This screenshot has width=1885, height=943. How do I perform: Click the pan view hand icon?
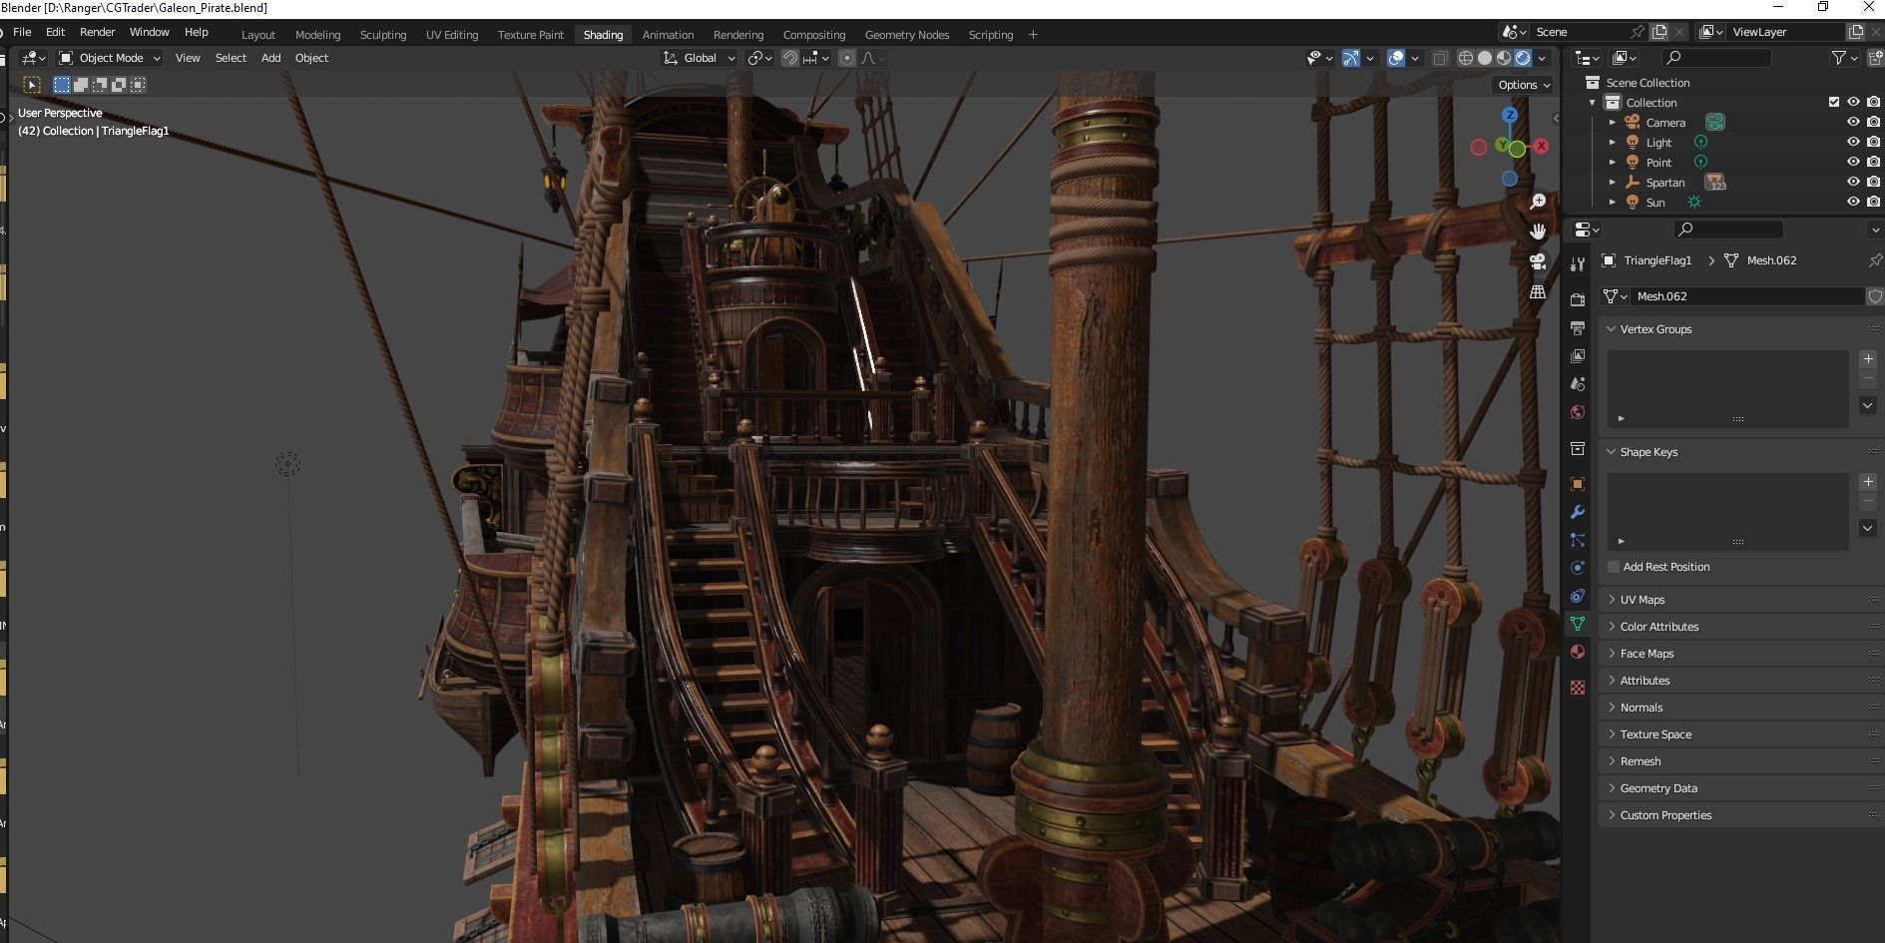pyautogui.click(x=1538, y=232)
